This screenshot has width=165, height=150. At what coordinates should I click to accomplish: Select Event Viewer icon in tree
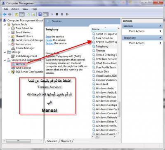pyautogui.click(x=13, y=32)
